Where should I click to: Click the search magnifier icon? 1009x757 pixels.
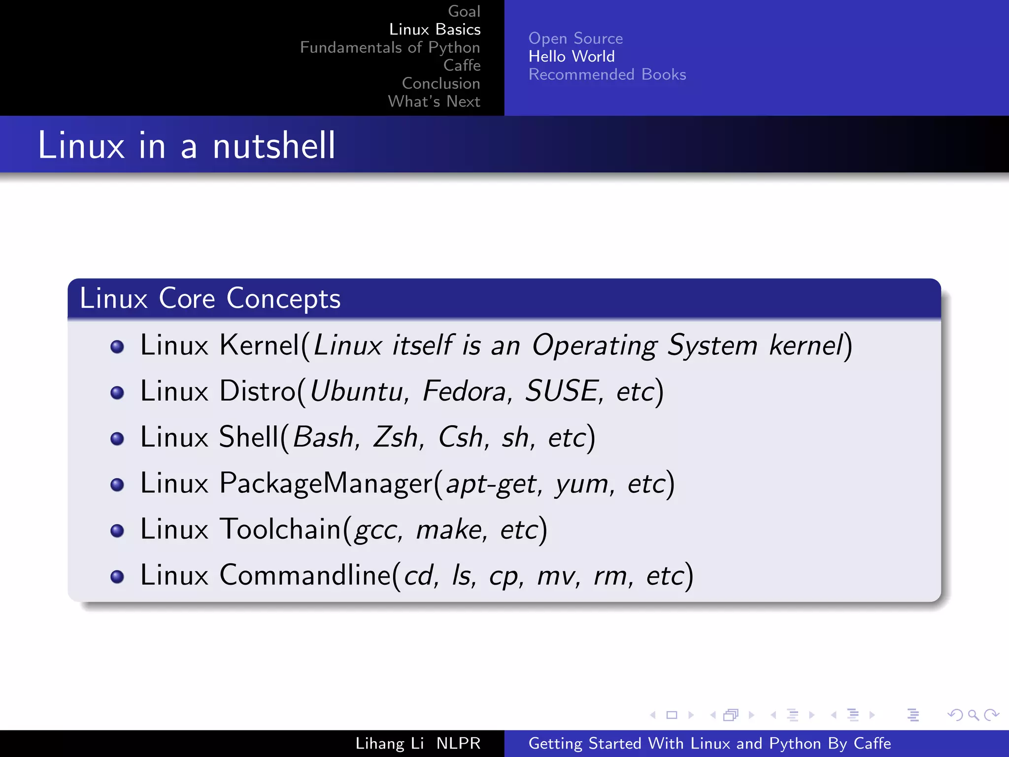pos(973,715)
